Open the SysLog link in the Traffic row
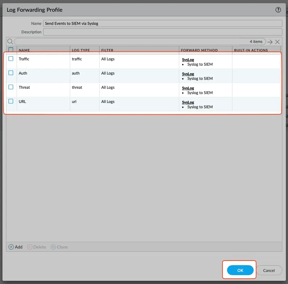 coord(188,60)
